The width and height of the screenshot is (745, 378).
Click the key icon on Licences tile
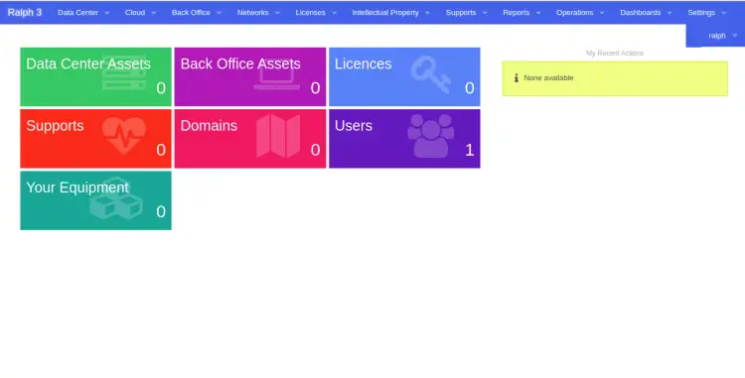click(431, 74)
